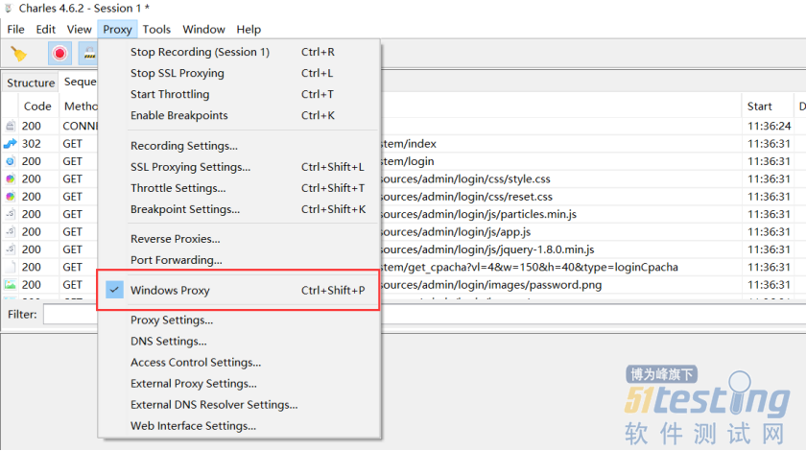The width and height of the screenshot is (806, 451).
Task: Select the get_cpacha loginCpacha request path
Action: tap(530, 267)
